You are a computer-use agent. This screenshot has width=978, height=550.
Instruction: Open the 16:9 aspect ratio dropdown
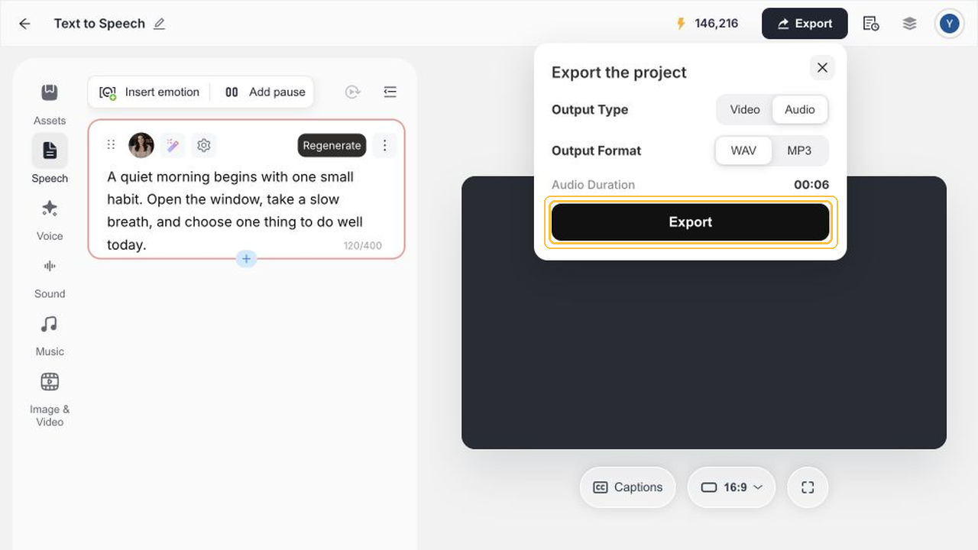731,487
